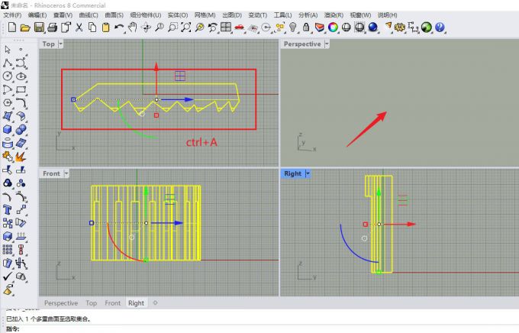
Task: Open the Right viewport dropdown arrow
Action: point(308,173)
